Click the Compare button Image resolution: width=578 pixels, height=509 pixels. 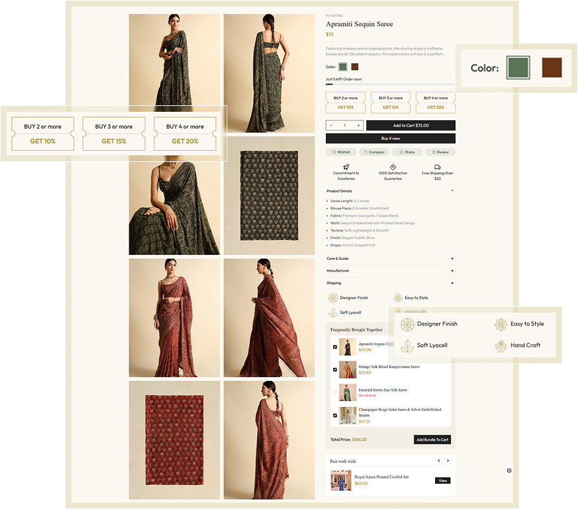374,152
